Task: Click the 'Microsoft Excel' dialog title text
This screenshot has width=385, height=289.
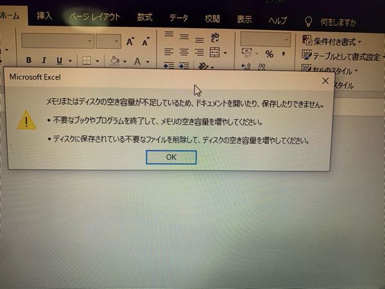Action: (35, 77)
